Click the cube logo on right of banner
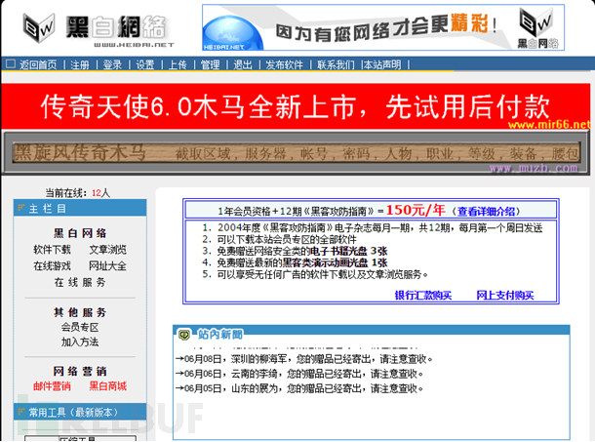 (536, 22)
